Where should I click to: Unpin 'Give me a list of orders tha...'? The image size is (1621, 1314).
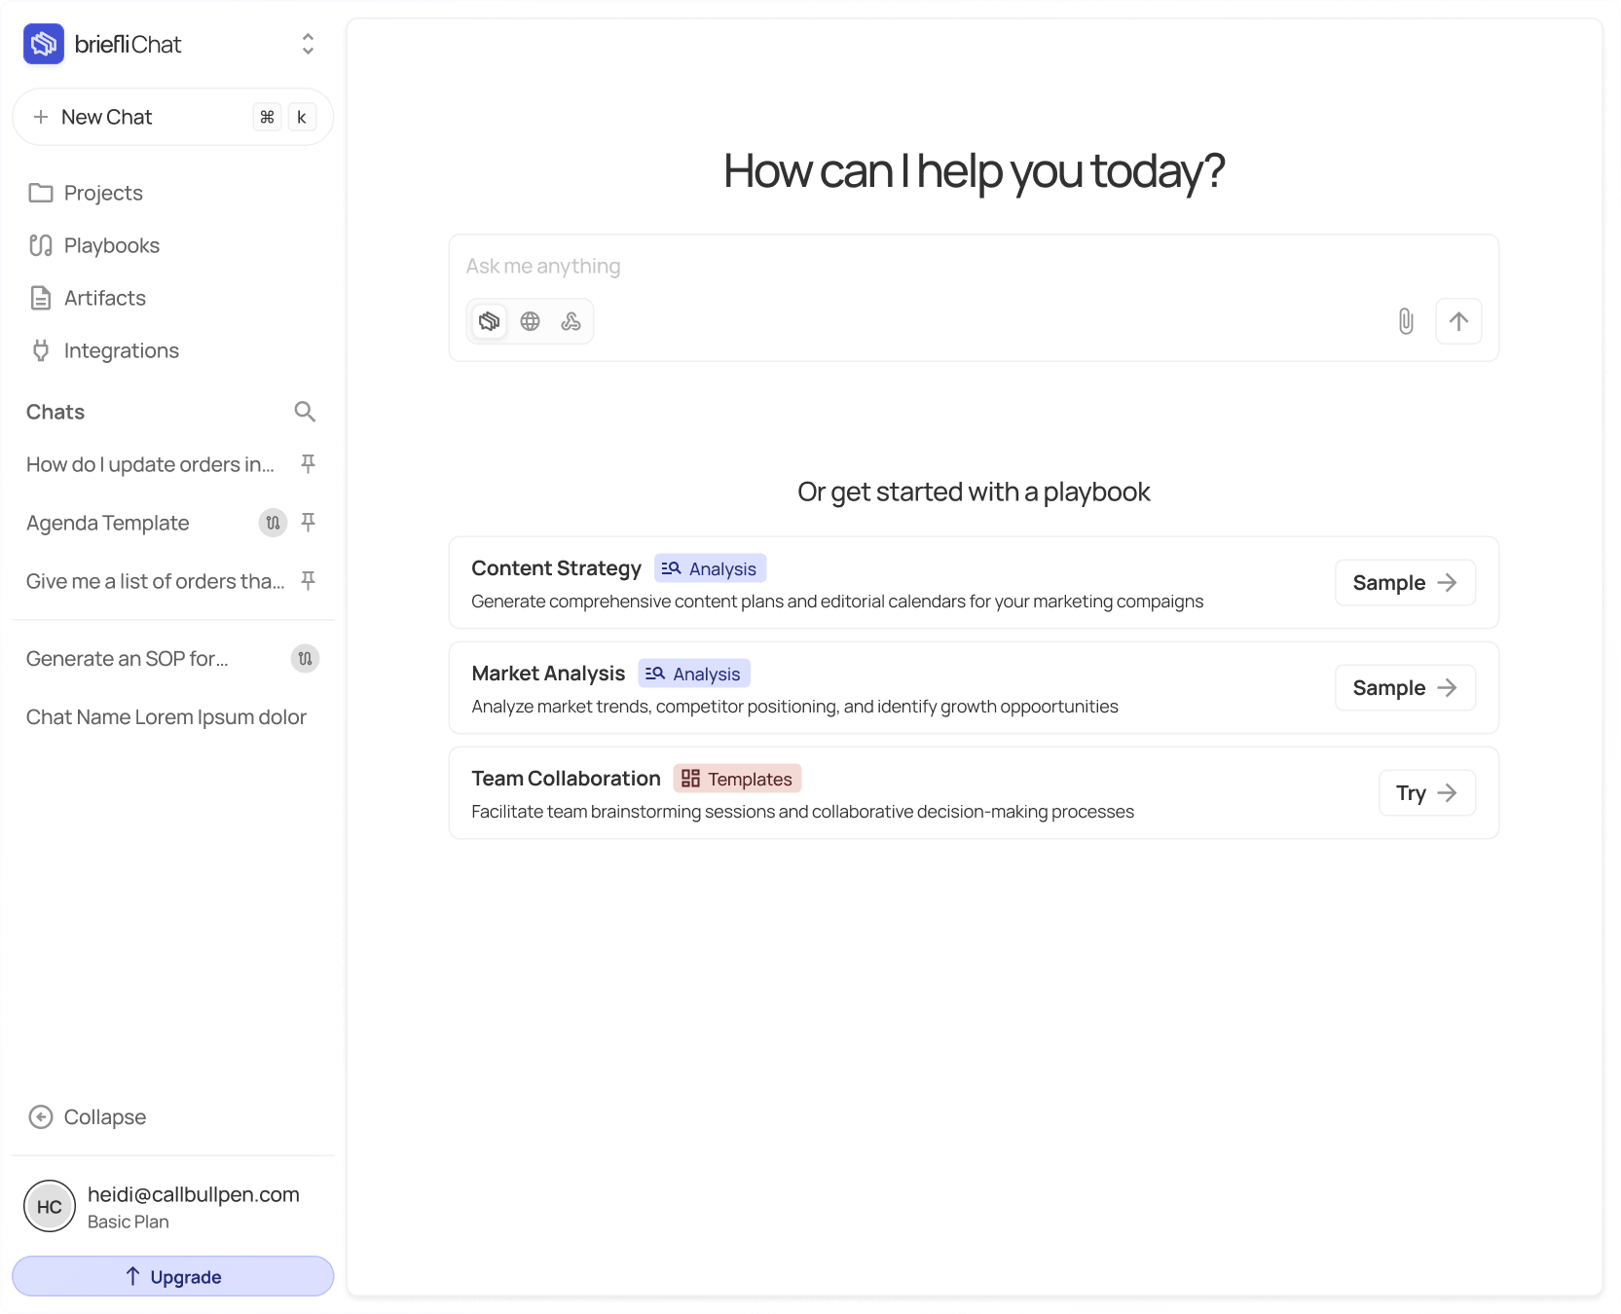308,581
